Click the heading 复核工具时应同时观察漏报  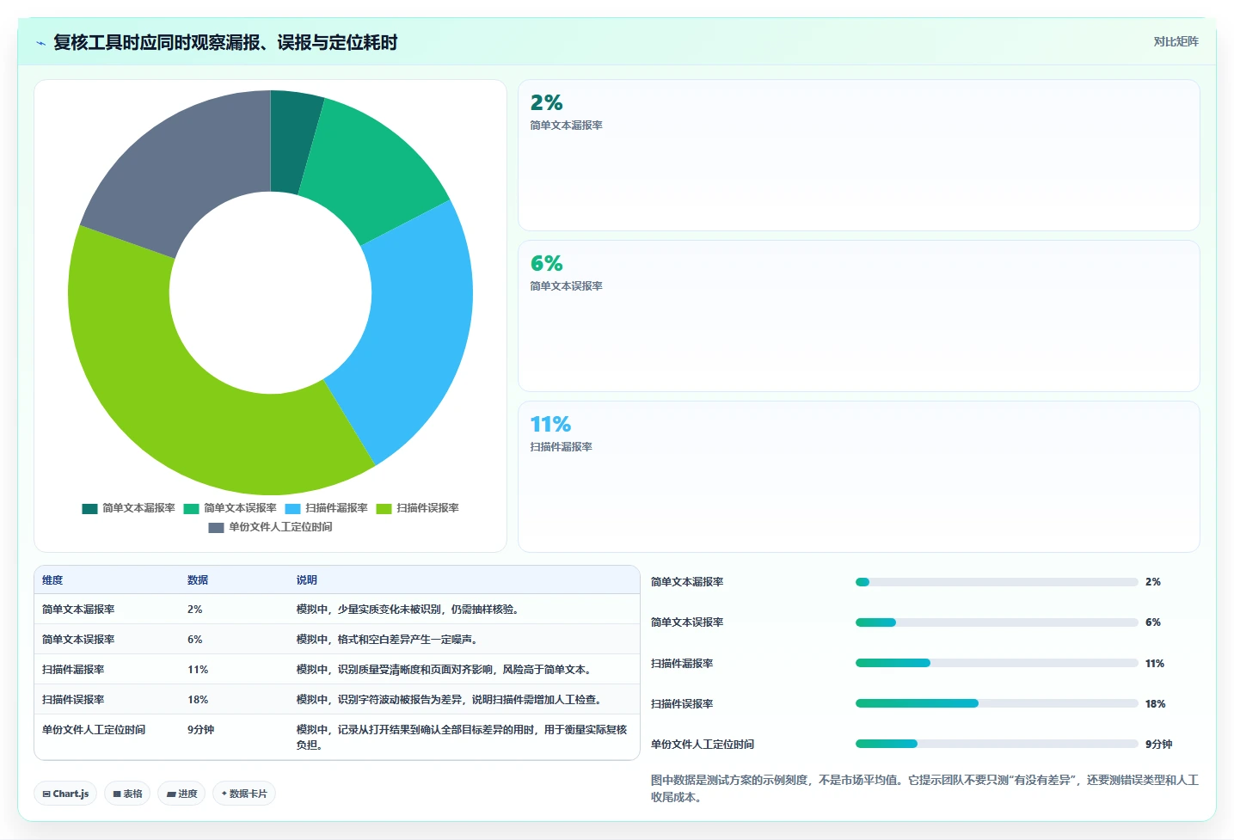(x=225, y=42)
